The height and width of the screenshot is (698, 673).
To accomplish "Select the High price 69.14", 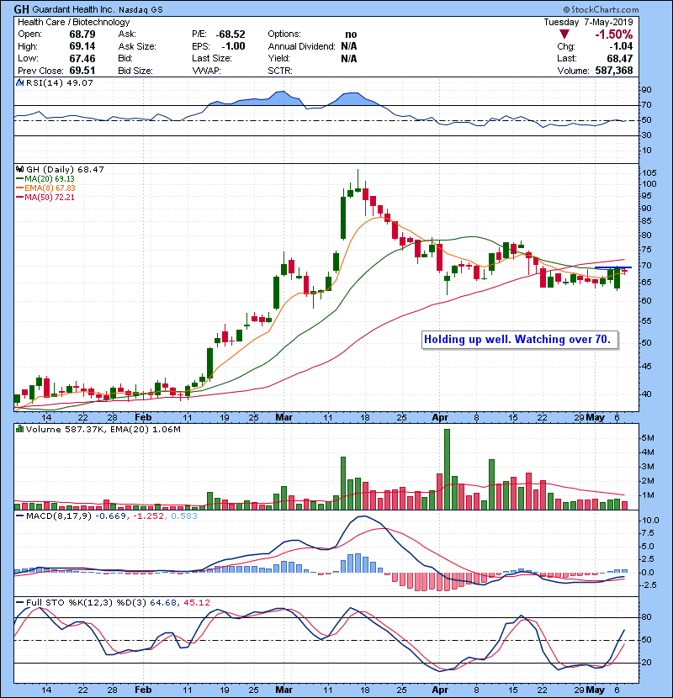I will coord(82,46).
